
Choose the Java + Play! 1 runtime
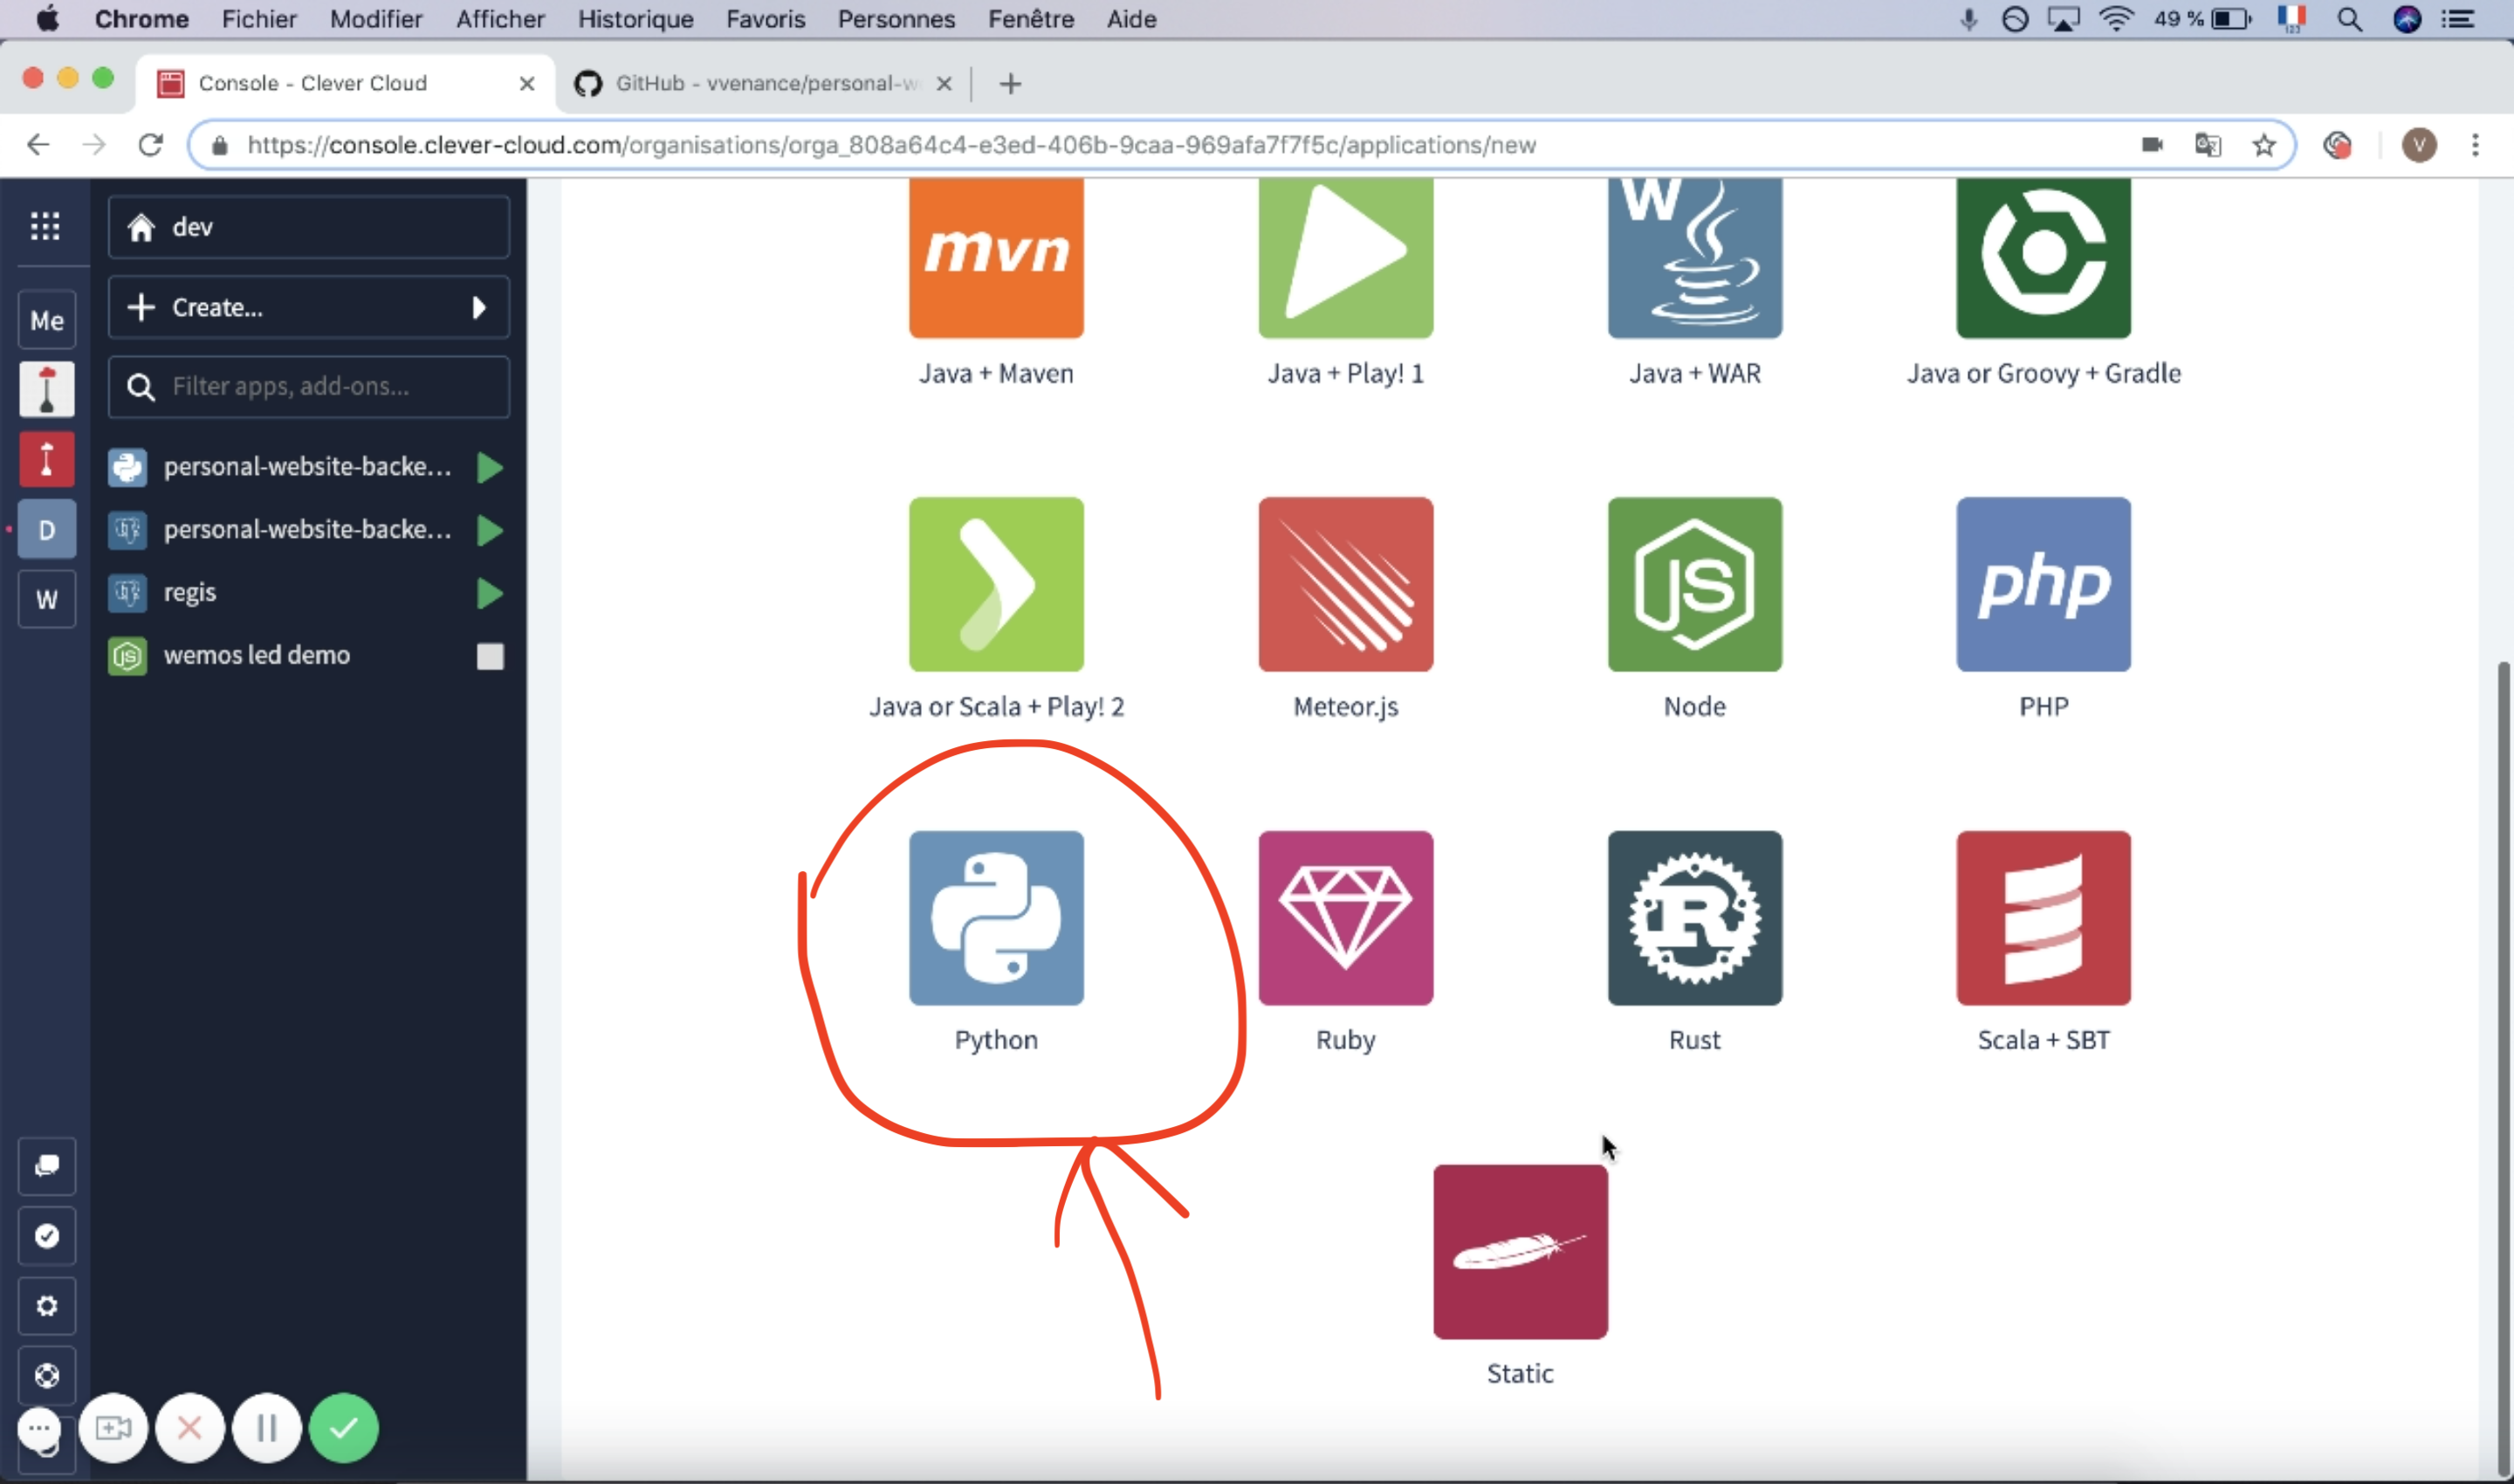tap(1345, 258)
